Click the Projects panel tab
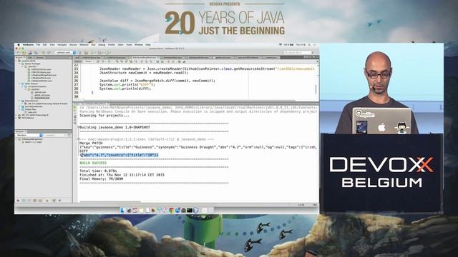Screen dimensions: 458x257 point(19,57)
